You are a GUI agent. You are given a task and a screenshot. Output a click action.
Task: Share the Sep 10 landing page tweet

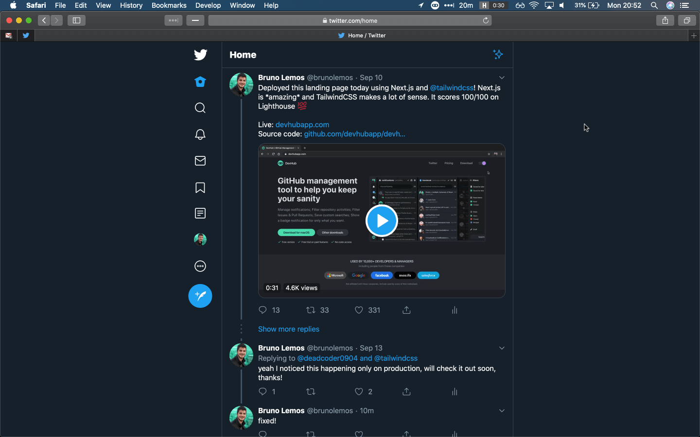[x=407, y=310]
